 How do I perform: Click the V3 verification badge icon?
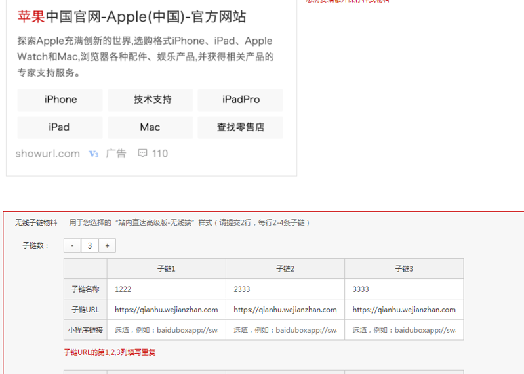click(x=94, y=154)
